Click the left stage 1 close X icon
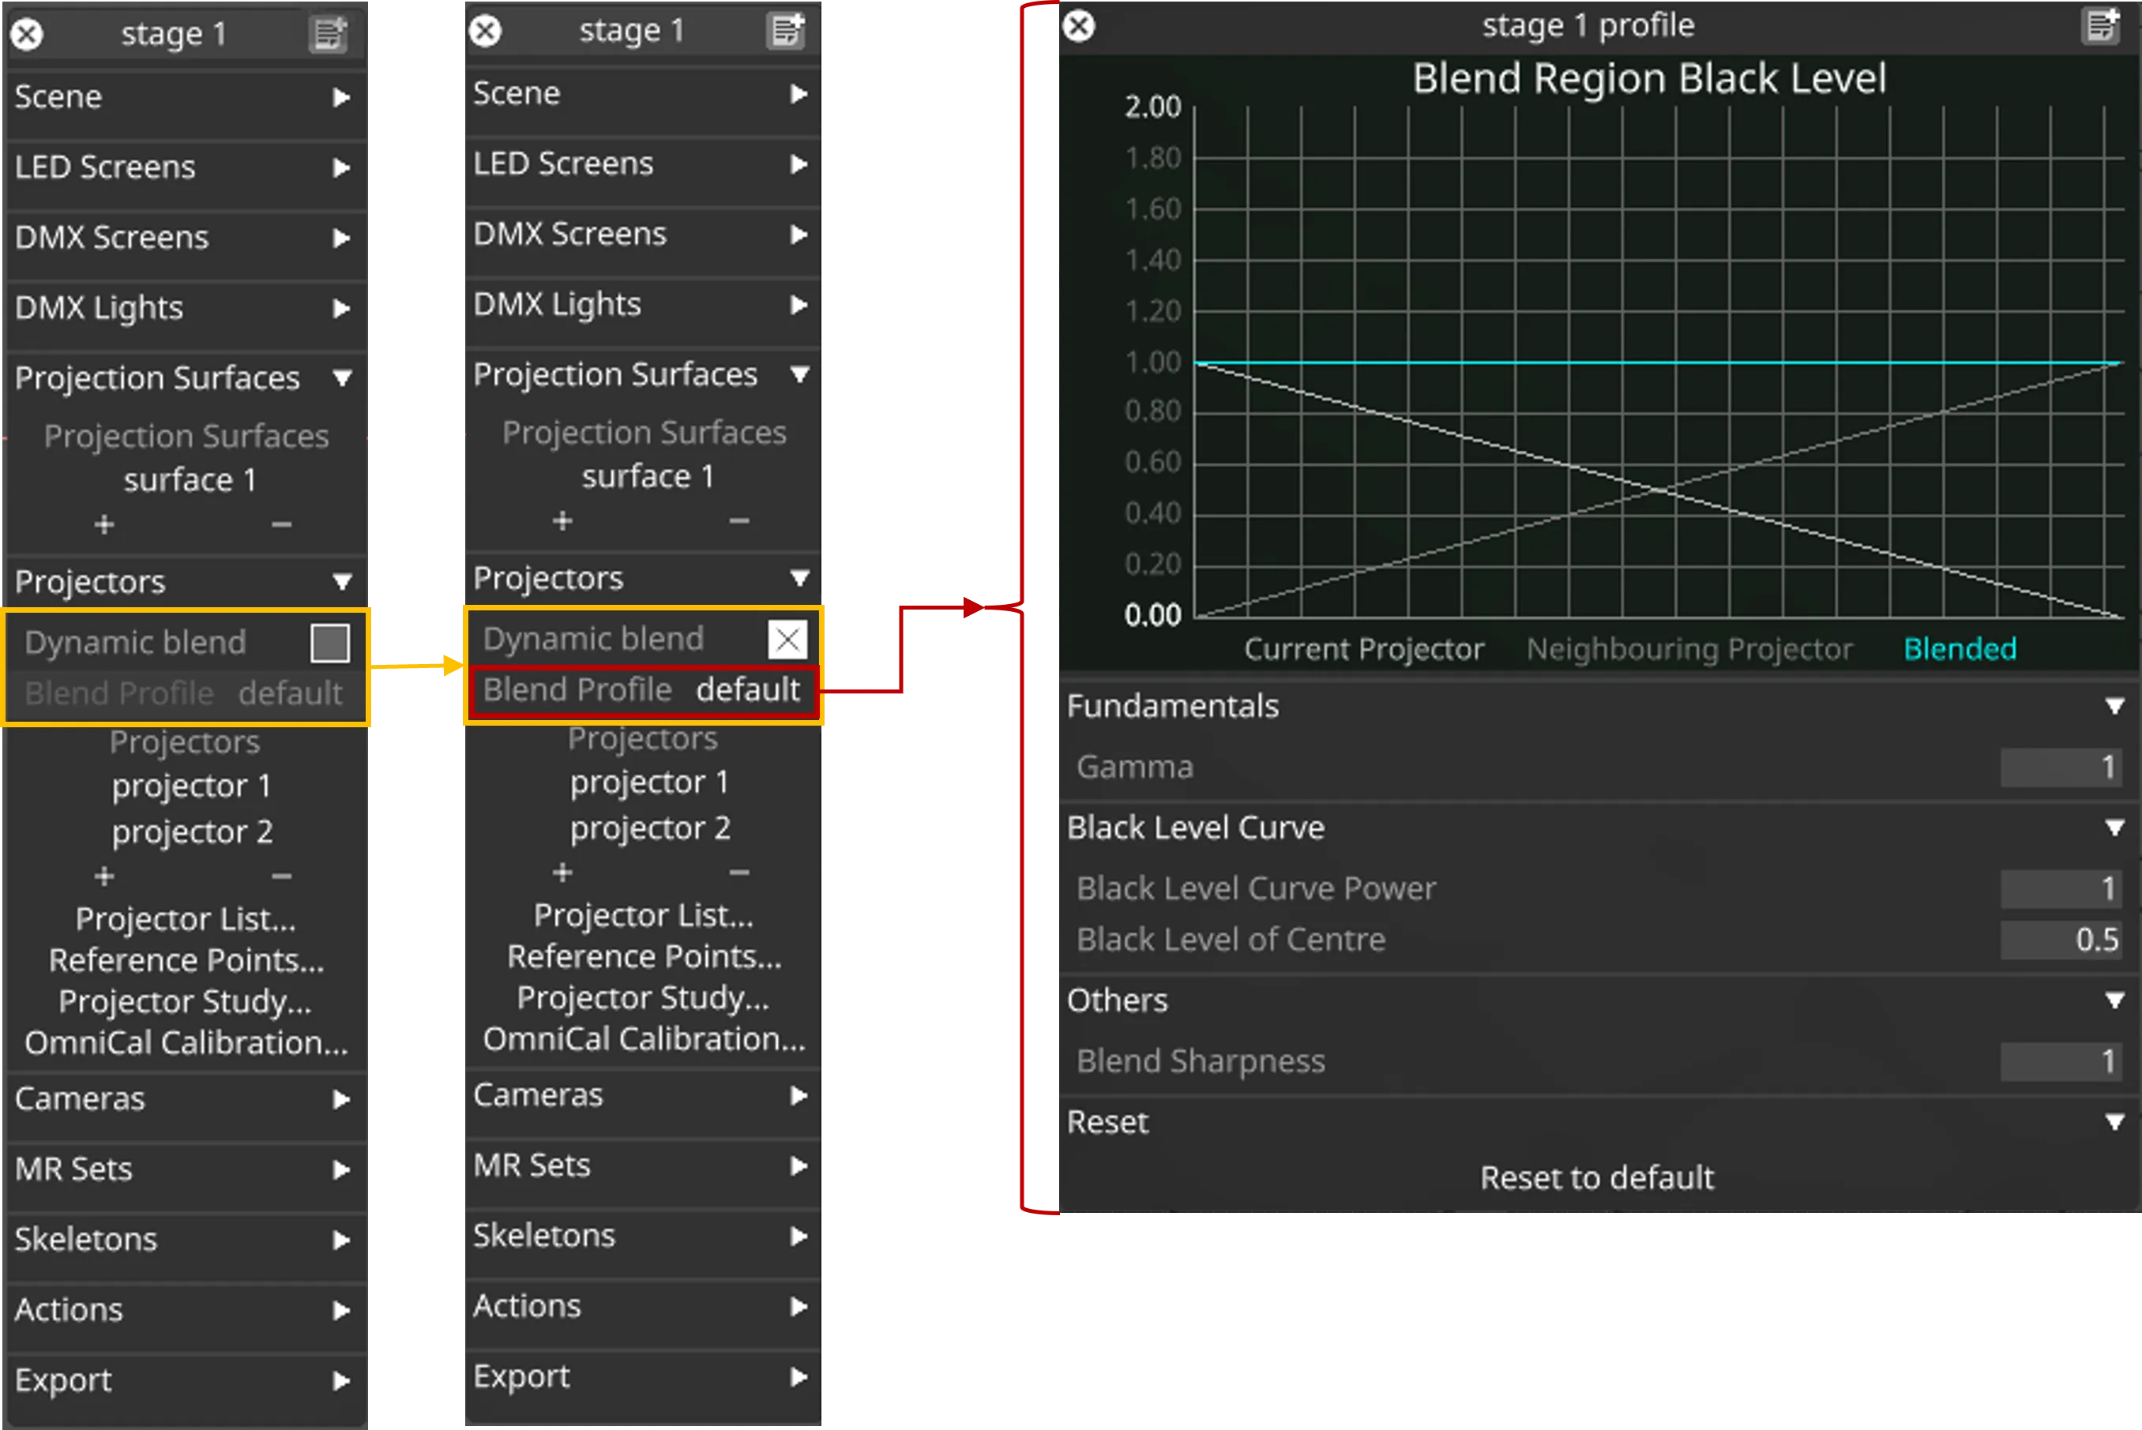The height and width of the screenshot is (1430, 2142). coord(27,30)
